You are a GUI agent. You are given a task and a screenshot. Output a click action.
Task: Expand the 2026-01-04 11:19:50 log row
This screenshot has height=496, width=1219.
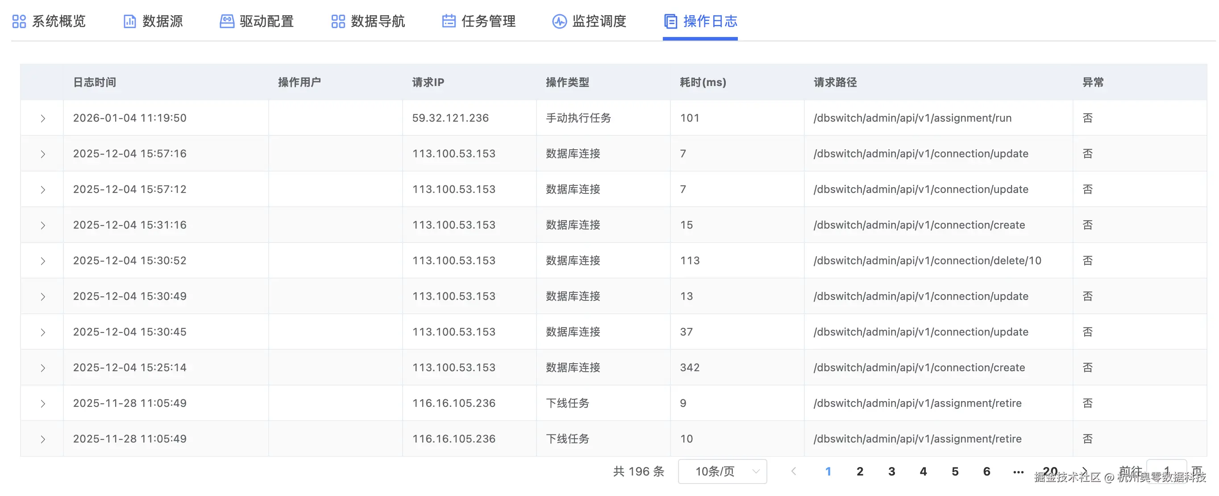(x=42, y=118)
